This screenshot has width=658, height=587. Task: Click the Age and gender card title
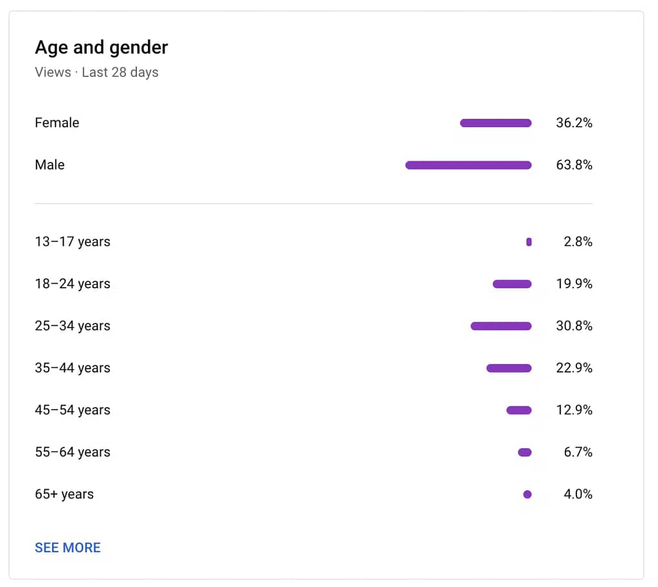point(102,48)
